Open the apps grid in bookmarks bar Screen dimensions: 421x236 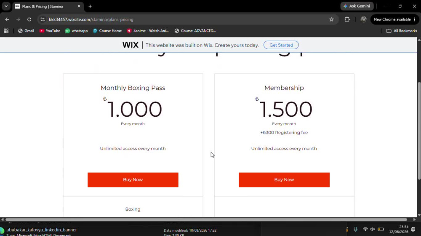pyautogui.click(x=6, y=31)
